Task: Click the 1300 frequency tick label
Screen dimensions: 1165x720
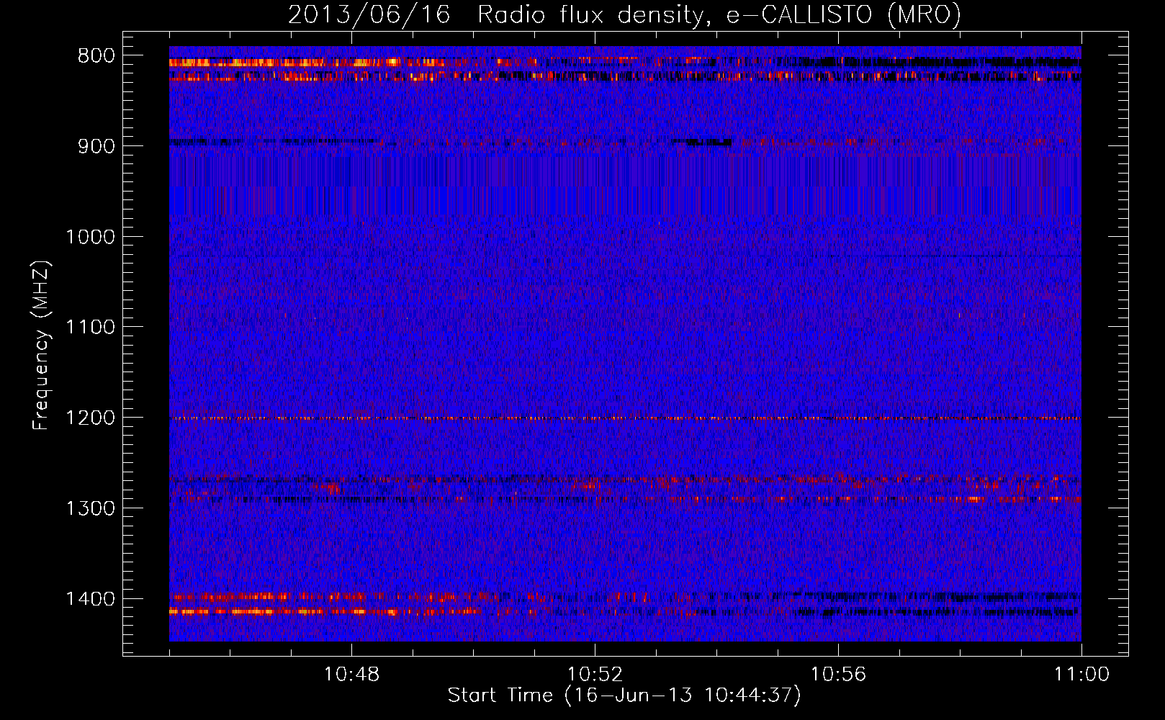Action: 90,508
